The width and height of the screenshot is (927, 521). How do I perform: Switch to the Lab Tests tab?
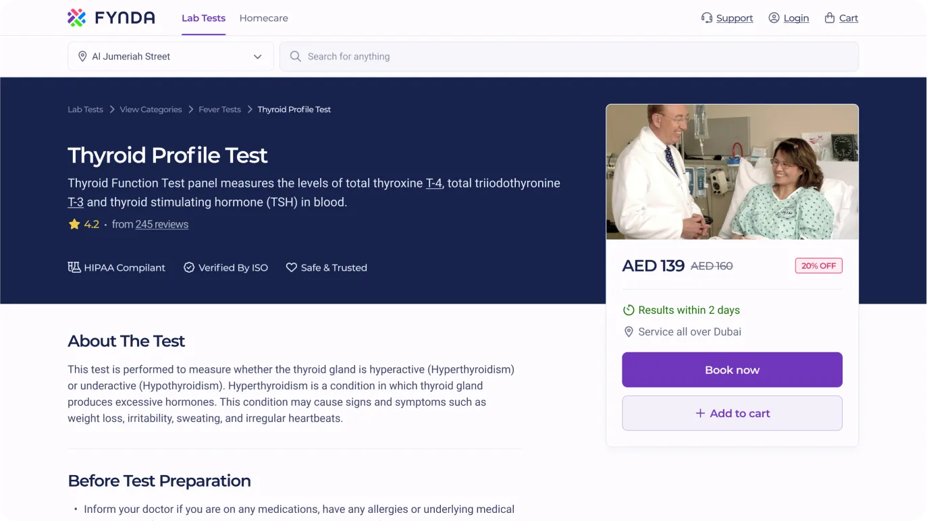(x=203, y=18)
